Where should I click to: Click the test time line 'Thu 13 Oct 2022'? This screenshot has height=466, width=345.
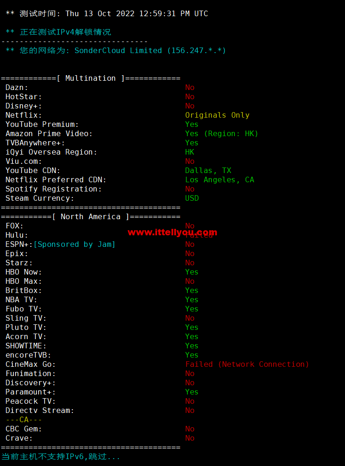click(x=100, y=14)
